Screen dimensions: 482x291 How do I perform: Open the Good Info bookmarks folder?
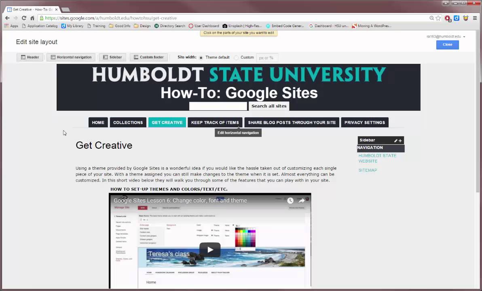click(120, 26)
